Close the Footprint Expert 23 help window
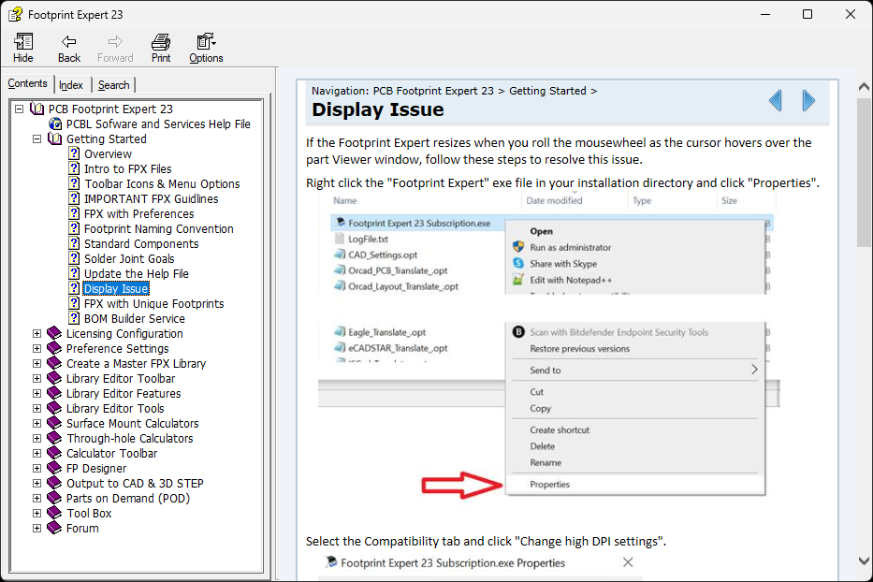 pos(851,14)
